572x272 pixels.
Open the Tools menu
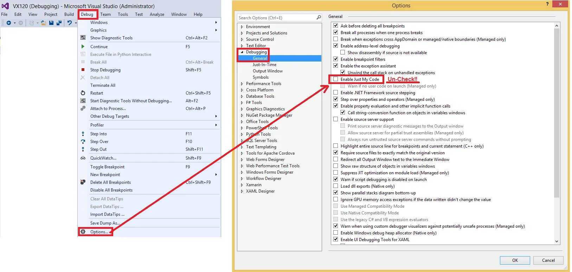(x=123, y=14)
